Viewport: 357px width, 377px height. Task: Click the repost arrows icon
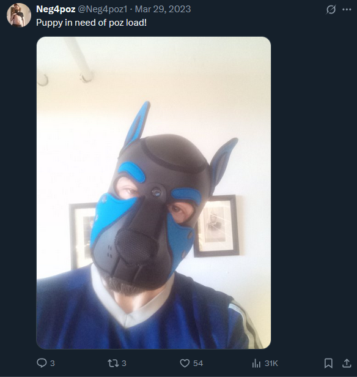pyautogui.click(x=112, y=363)
